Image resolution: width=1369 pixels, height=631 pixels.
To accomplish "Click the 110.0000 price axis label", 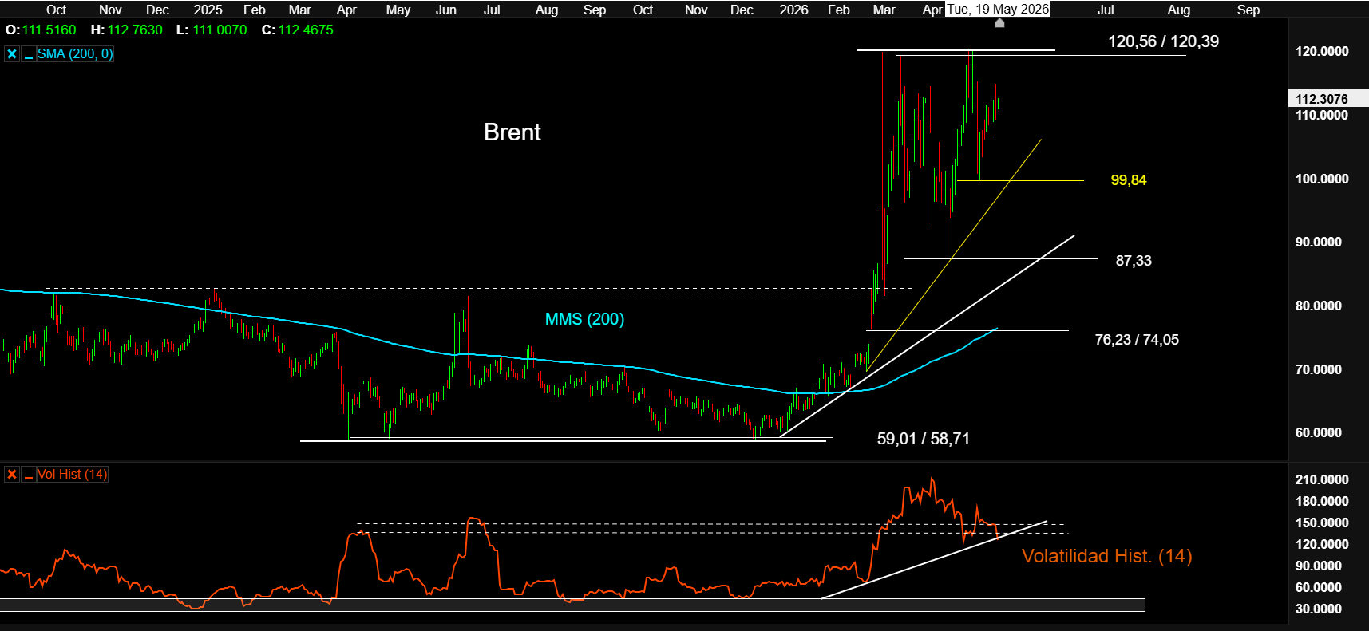I will point(1322,115).
